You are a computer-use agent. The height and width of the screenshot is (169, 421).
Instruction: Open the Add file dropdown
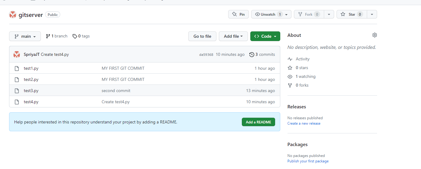point(233,36)
